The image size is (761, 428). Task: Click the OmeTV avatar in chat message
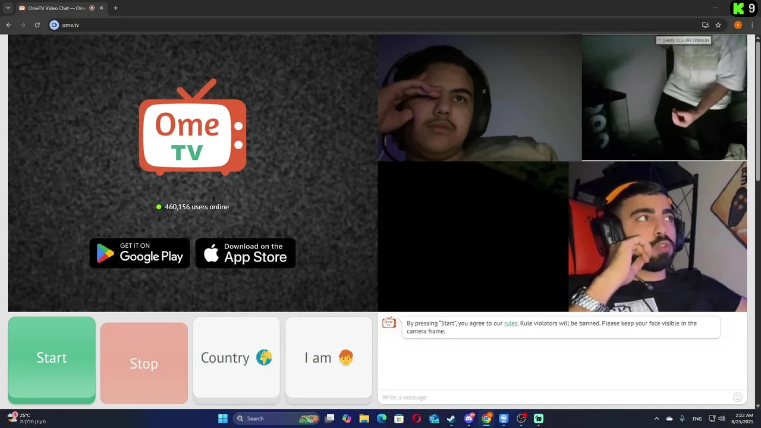point(389,323)
